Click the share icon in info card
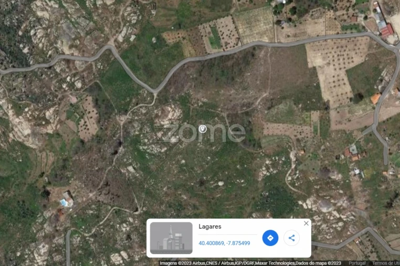Image resolution: width=400 pixels, height=266 pixels. click(x=291, y=238)
